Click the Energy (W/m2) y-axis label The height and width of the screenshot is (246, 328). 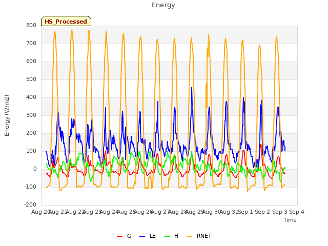point(7,115)
